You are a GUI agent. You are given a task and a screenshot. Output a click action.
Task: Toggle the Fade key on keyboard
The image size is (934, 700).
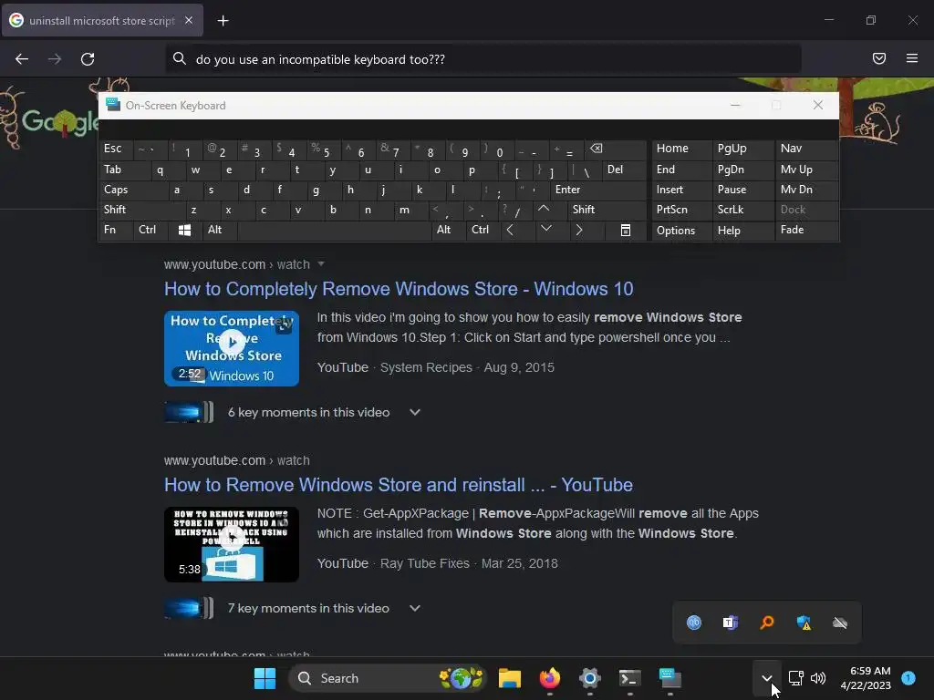tap(806, 231)
